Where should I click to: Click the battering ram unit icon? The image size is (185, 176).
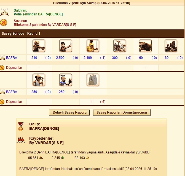(x=145, y=46)
